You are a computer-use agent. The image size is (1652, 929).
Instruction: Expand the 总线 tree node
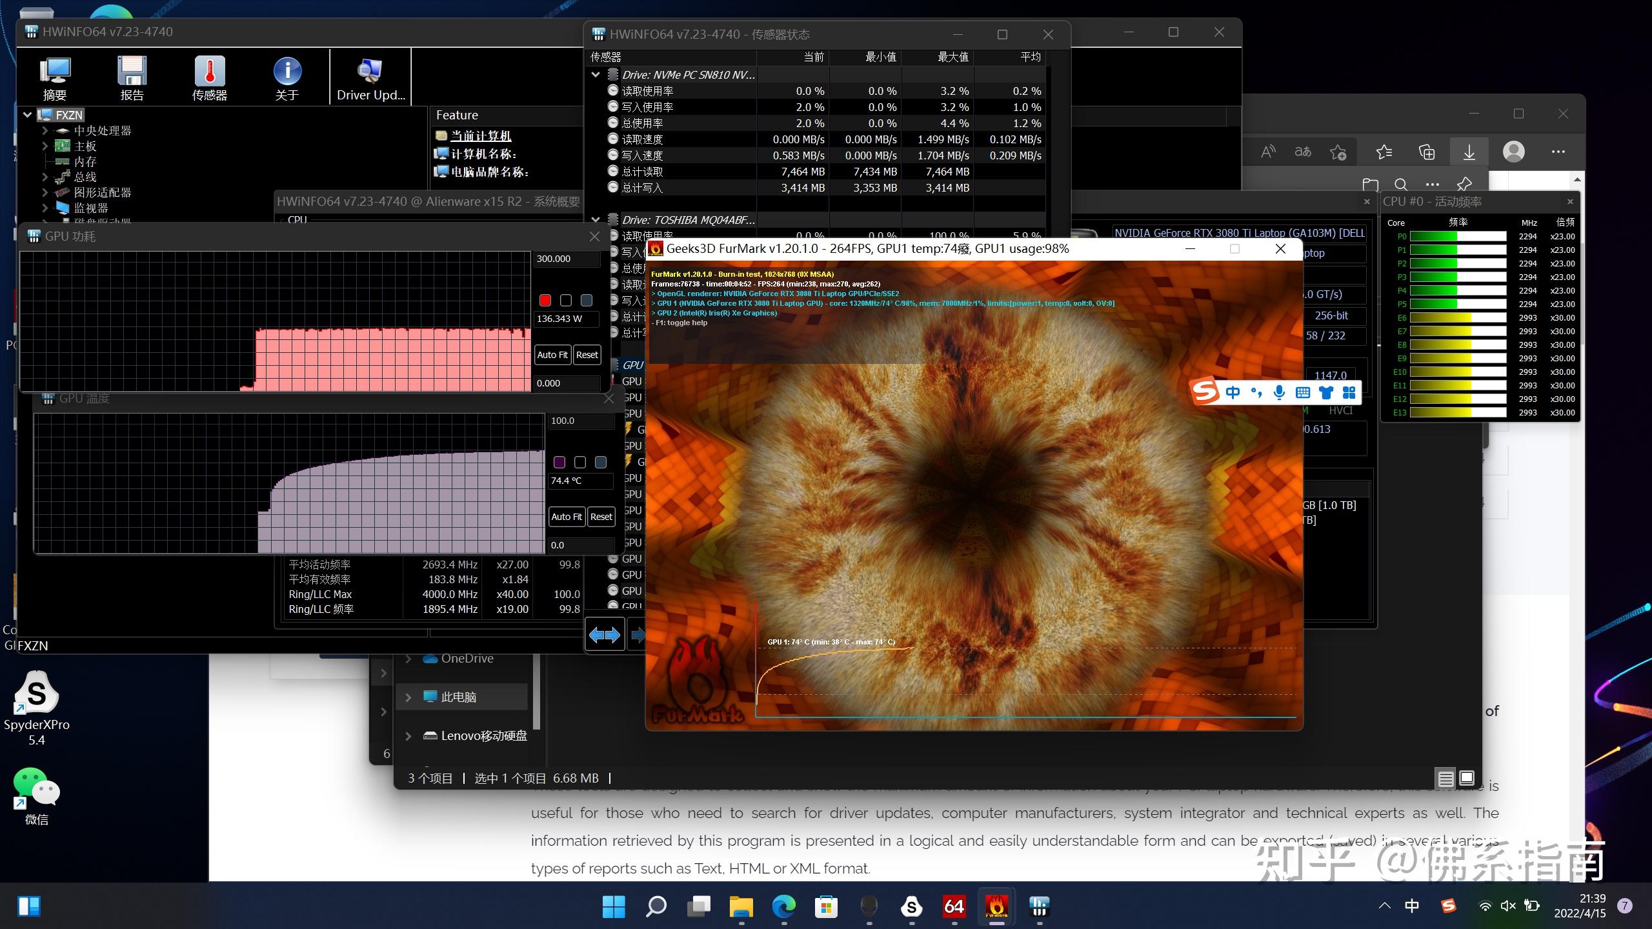(45, 177)
